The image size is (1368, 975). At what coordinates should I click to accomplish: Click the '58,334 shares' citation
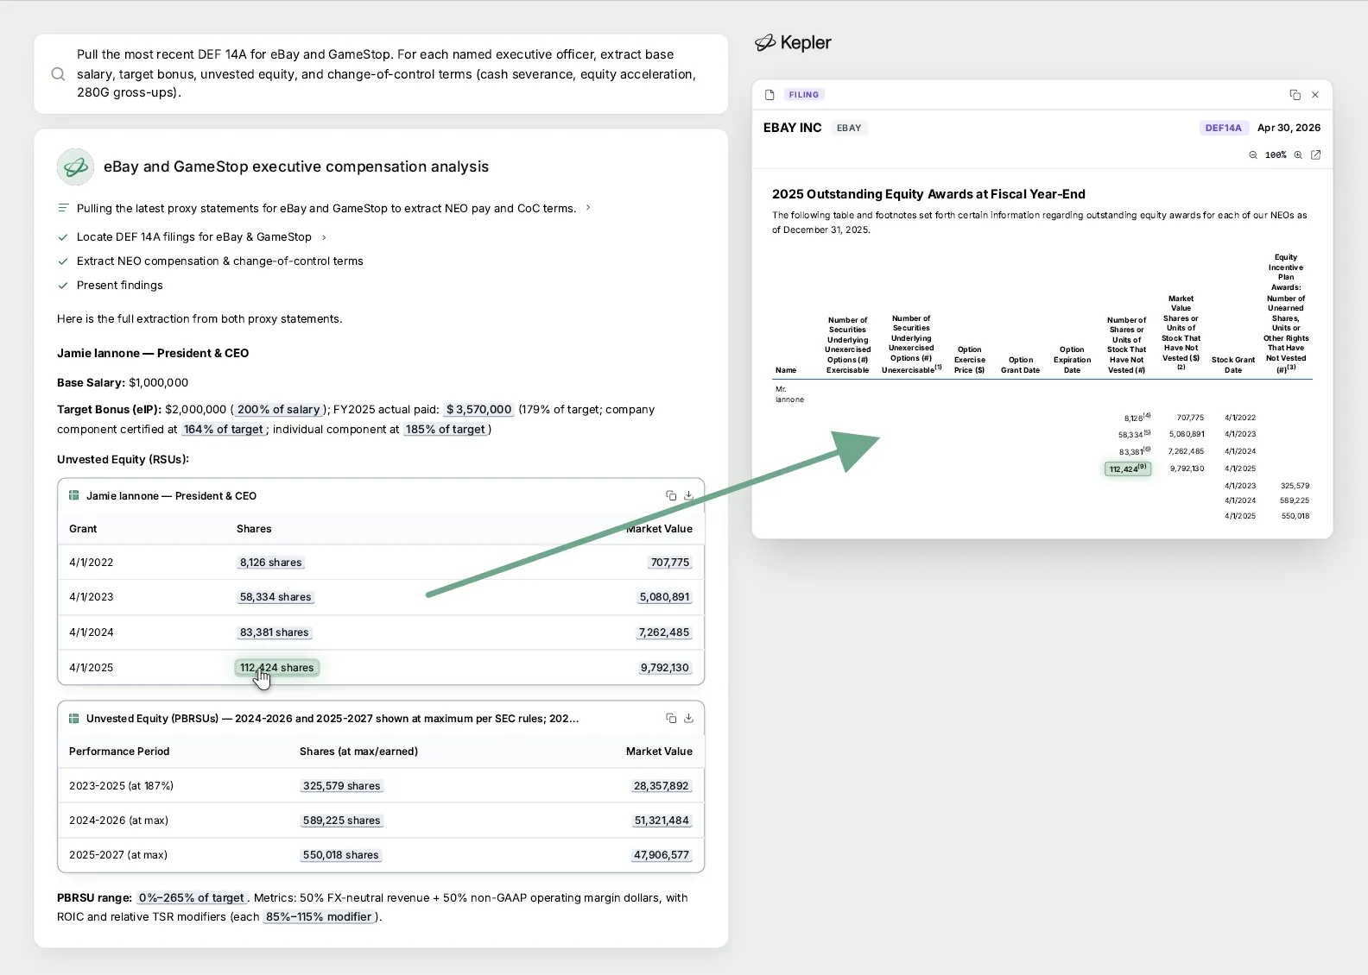275,597
